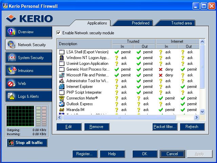Open the Logs & Alerts icon
This screenshot has width=217, height=163.
11,96
